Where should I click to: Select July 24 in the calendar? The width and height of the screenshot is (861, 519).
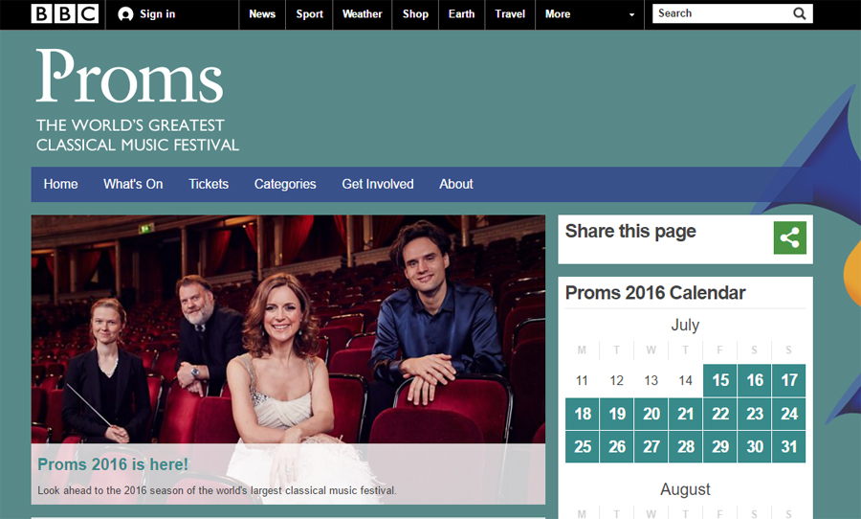pos(789,414)
